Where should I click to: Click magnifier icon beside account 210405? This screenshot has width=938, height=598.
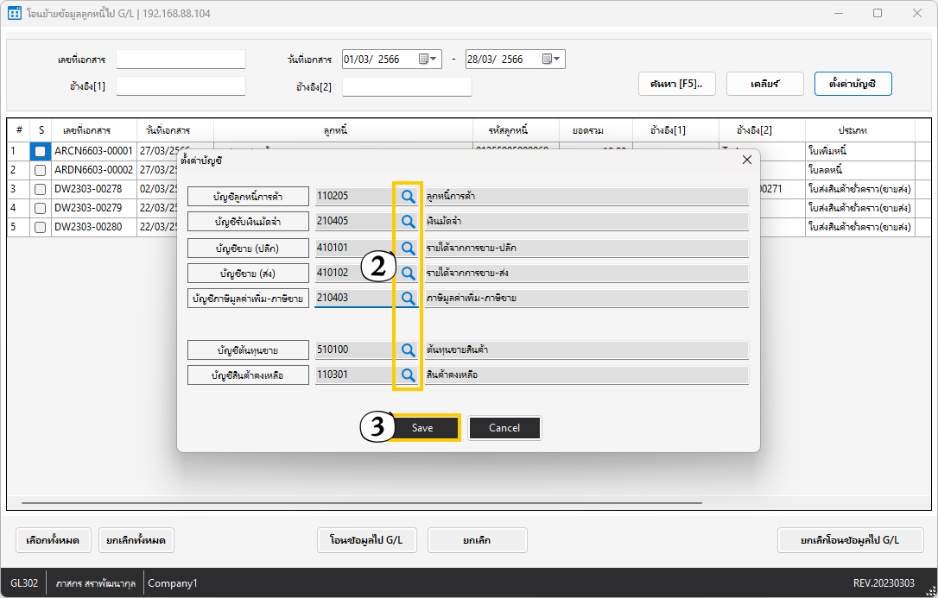pyautogui.click(x=408, y=222)
